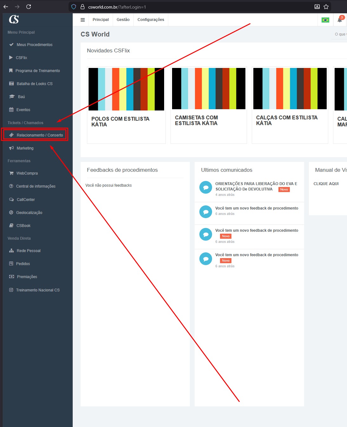This screenshot has width=347, height=427.
Task: Click chat icon of ORIENTAÇÕES PARA LIBERAÇÃO comunicado
Action: pyautogui.click(x=206, y=187)
